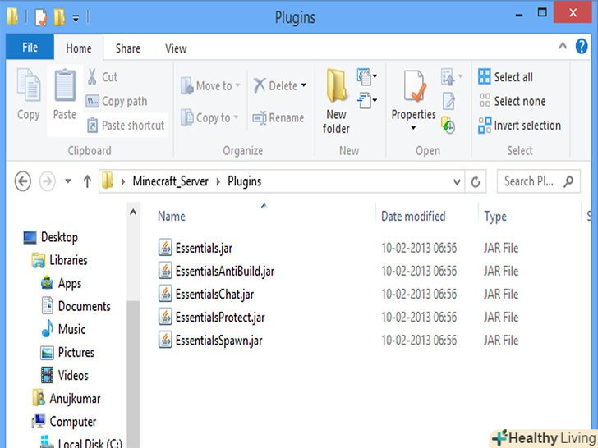Click the Java icon of EssentialsChat.jar
Screen dimensions: 598x448
tap(165, 294)
